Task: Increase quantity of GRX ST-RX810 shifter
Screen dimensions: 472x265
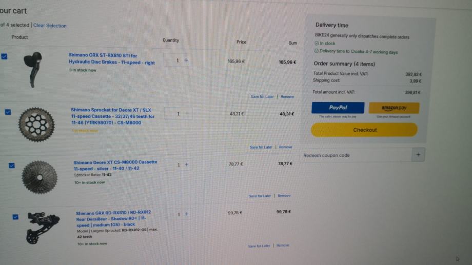Action: point(186,60)
